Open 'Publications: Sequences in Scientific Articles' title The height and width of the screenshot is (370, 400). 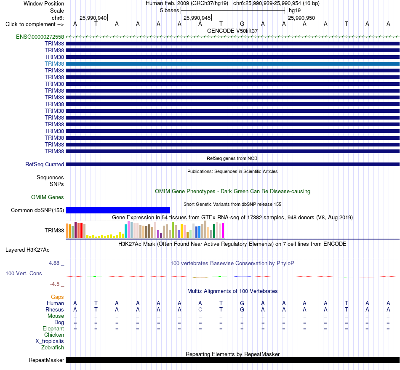click(232, 171)
